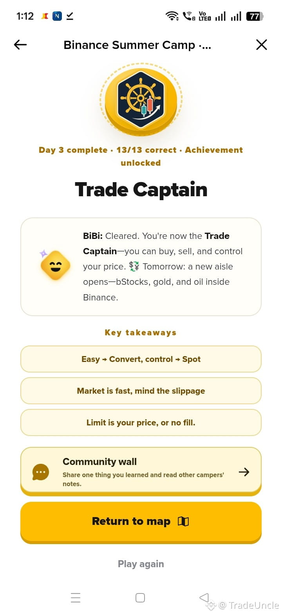Tap the battery indicator in status bar
The width and height of the screenshot is (282, 615).
point(255,16)
